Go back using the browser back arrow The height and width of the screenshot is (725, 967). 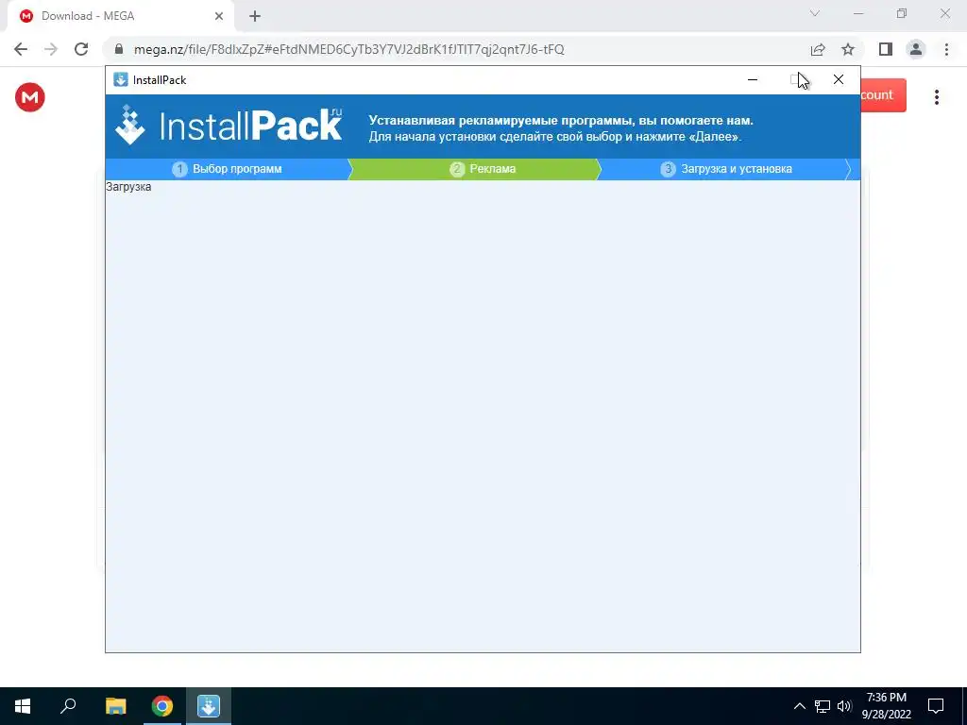coord(21,49)
